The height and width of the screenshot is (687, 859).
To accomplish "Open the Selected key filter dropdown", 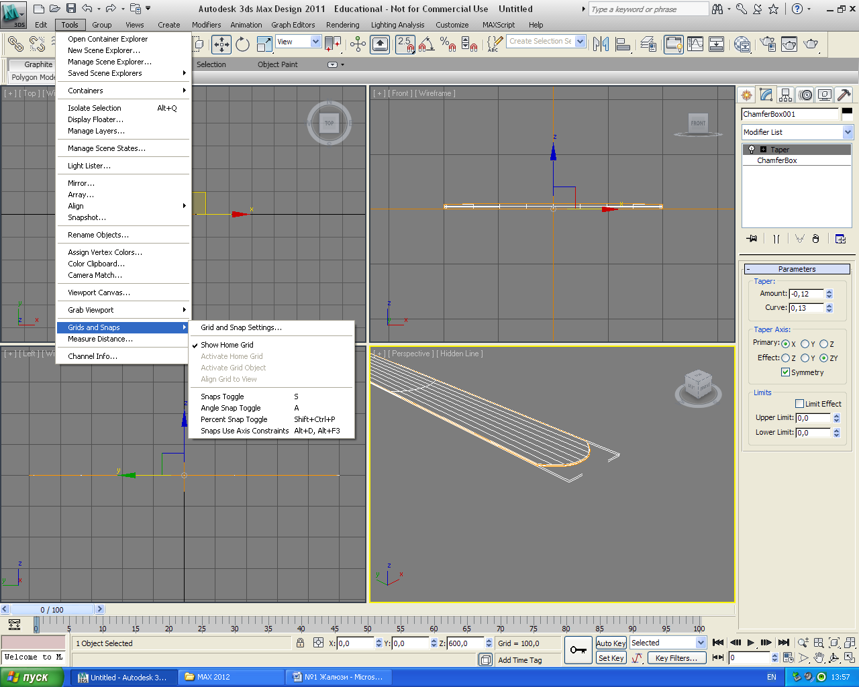I will coord(668,643).
